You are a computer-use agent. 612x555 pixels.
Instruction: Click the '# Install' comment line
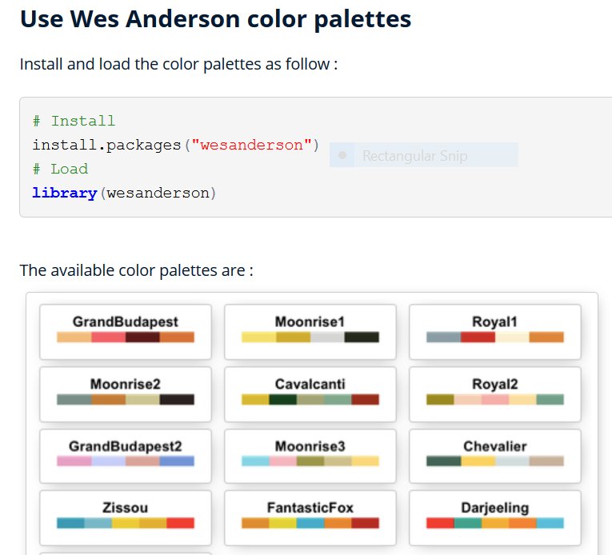coord(74,121)
